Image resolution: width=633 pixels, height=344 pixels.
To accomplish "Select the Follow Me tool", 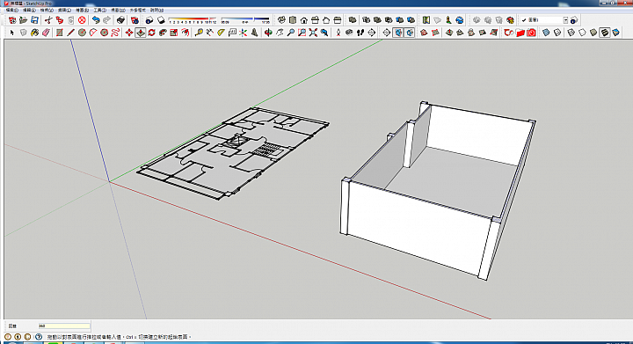I will click(x=163, y=33).
